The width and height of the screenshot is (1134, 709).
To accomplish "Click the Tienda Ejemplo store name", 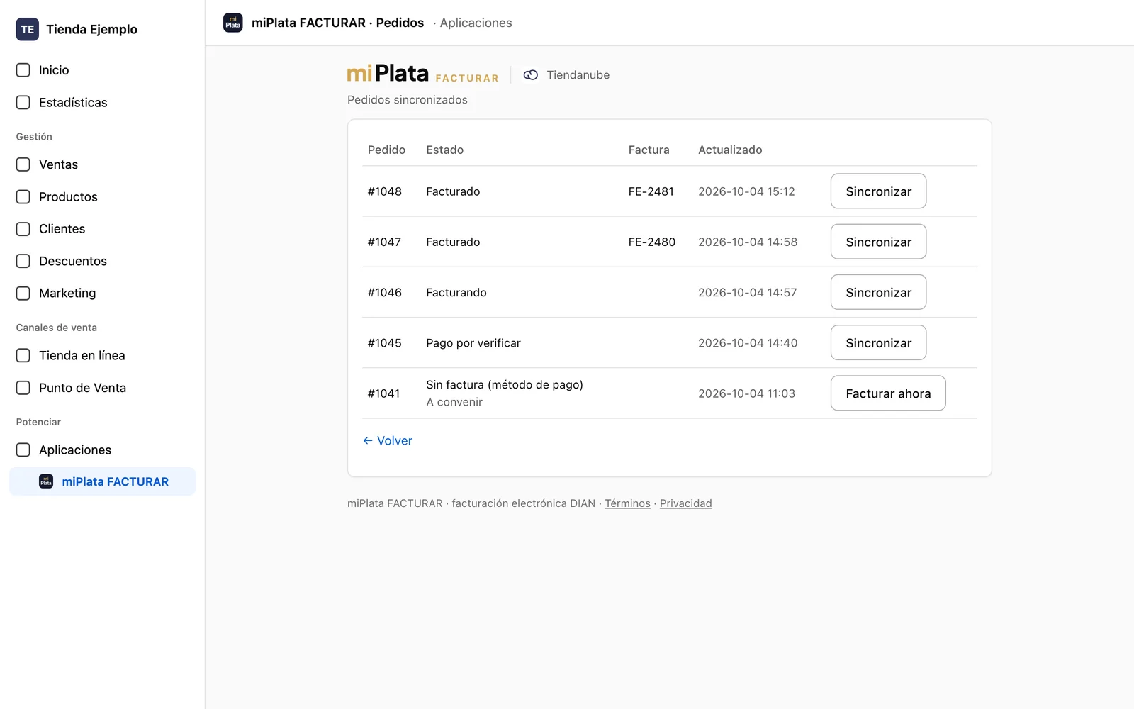I will [x=91, y=29].
